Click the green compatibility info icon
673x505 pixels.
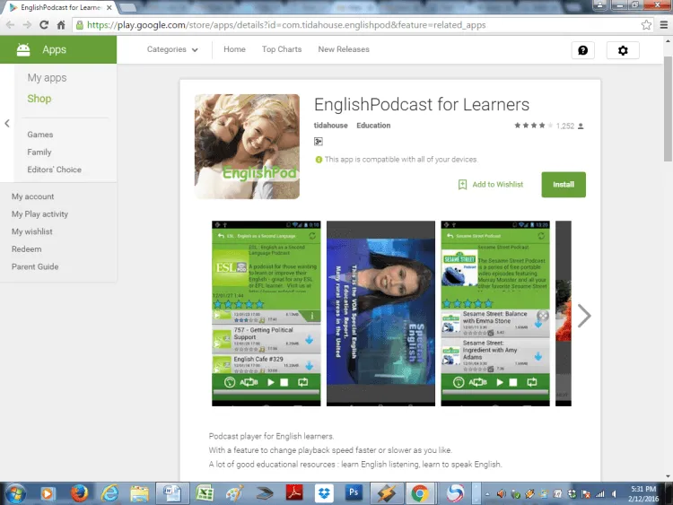(319, 160)
